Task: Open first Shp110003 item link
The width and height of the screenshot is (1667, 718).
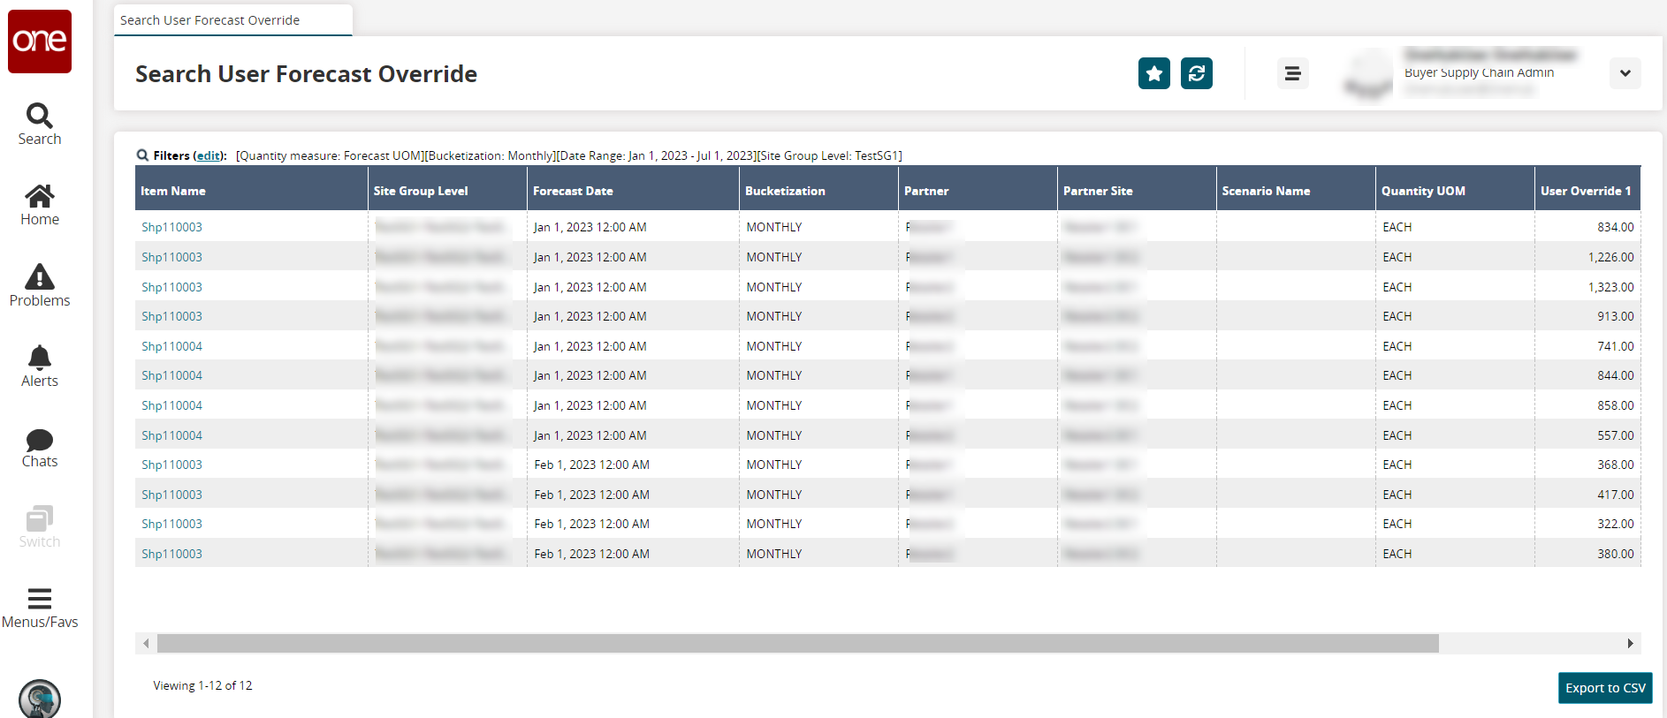Action: coord(171,227)
